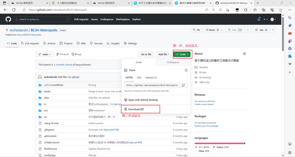The width and height of the screenshot is (295, 157).
Task: Open Edge sidebar search icon
Action: click(290, 18)
